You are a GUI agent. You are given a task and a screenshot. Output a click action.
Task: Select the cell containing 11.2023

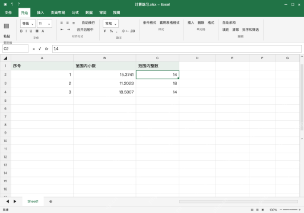[x=104, y=83]
